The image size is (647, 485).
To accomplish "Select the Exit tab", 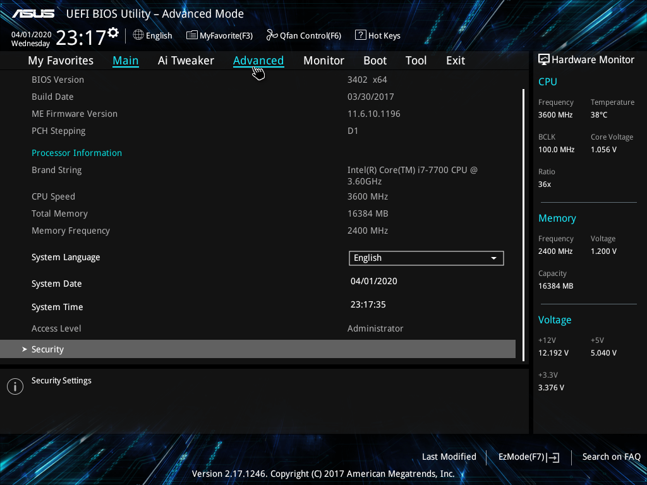I will point(456,61).
